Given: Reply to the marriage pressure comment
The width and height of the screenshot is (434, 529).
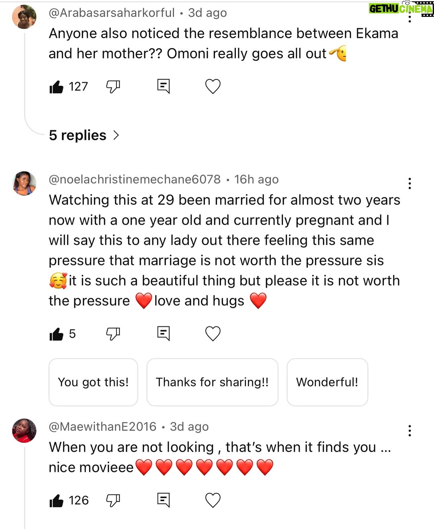Looking at the screenshot, I should point(164,334).
